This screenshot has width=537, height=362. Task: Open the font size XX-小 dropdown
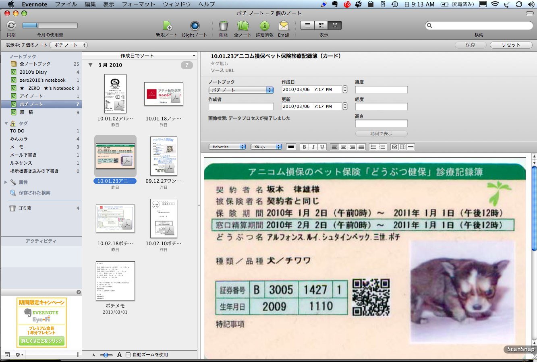pyautogui.click(x=266, y=147)
